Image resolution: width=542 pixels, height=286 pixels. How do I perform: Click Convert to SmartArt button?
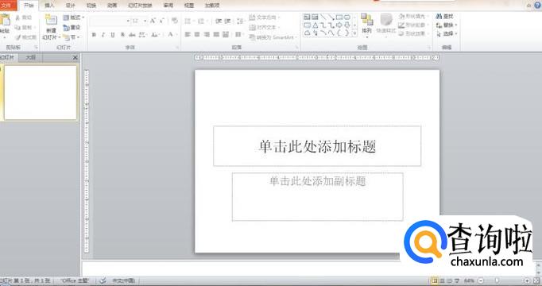273,37
